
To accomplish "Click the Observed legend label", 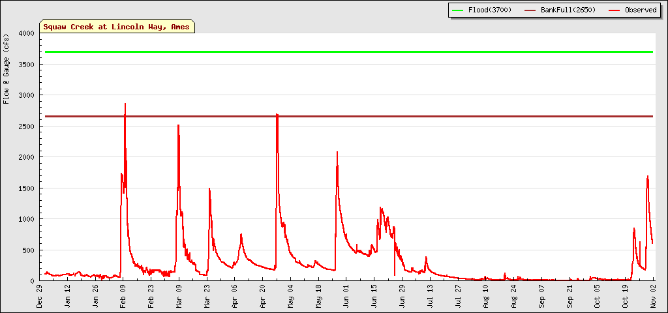I will (x=641, y=10).
